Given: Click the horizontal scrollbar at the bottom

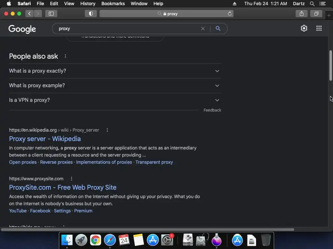Looking at the screenshot, I should point(148,230).
